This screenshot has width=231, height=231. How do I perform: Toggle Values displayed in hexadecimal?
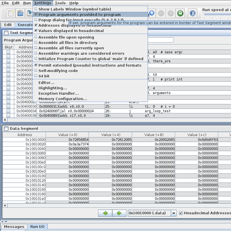[x=90, y=31]
